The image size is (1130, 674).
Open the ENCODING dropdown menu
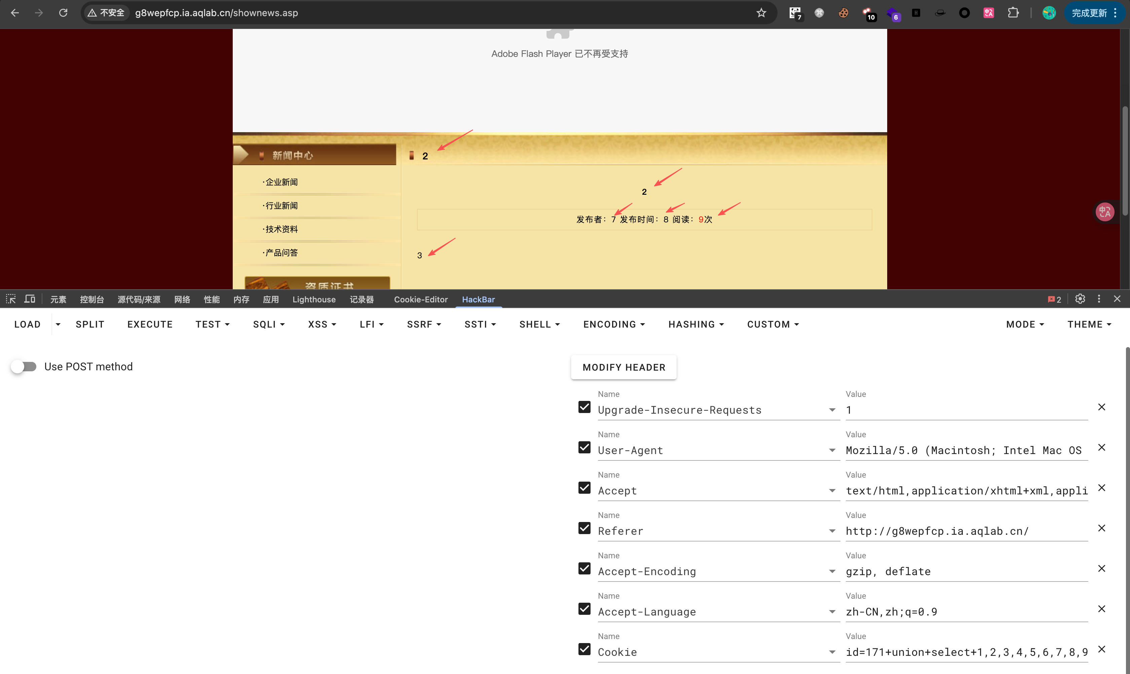point(614,324)
